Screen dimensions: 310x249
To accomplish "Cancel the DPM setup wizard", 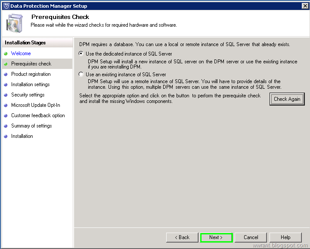I will [x=251, y=237].
